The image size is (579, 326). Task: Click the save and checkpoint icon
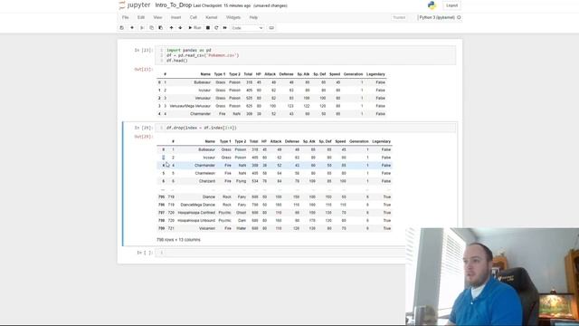122,28
